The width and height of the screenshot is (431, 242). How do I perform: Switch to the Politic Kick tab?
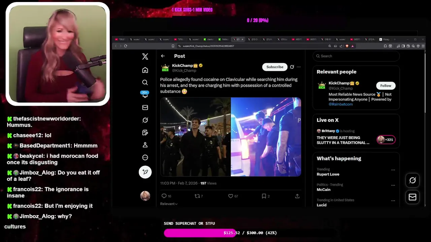(x=224, y=39)
